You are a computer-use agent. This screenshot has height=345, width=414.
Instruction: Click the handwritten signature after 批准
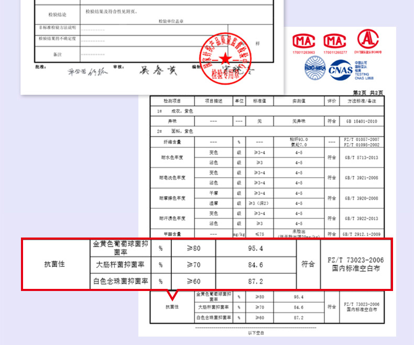tap(88, 71)
